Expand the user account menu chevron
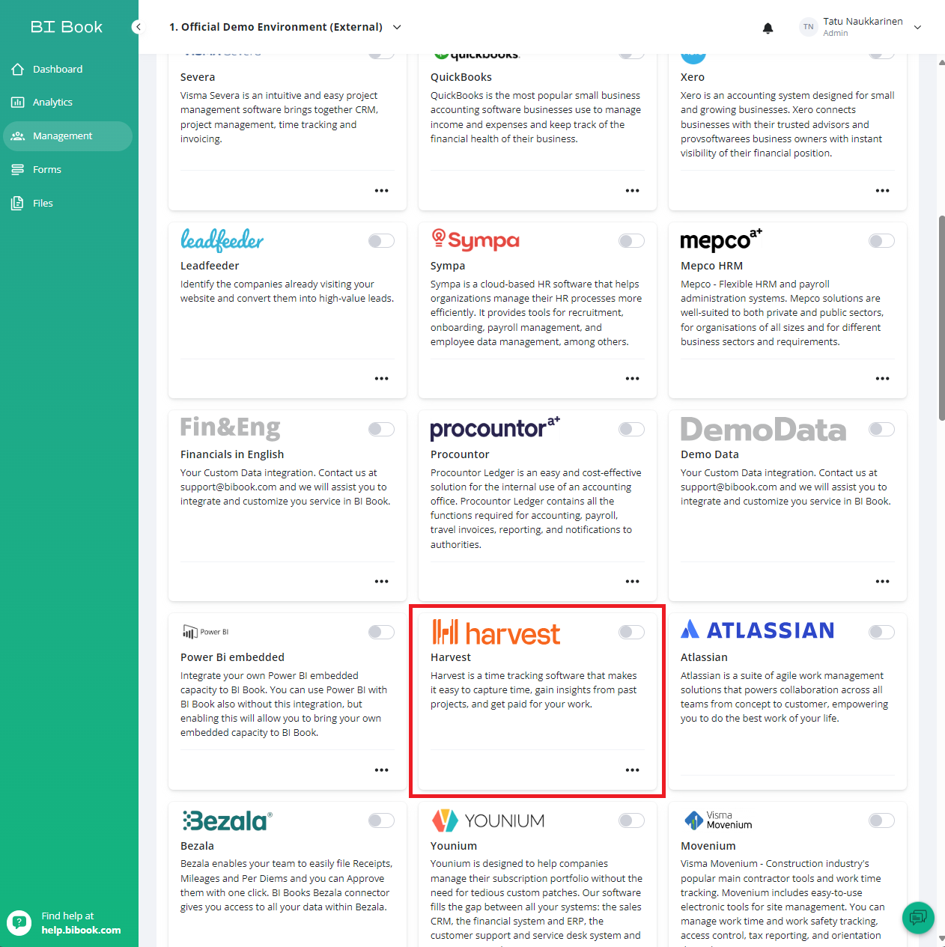This screenshot has height=947, width=945. point(917,27)
